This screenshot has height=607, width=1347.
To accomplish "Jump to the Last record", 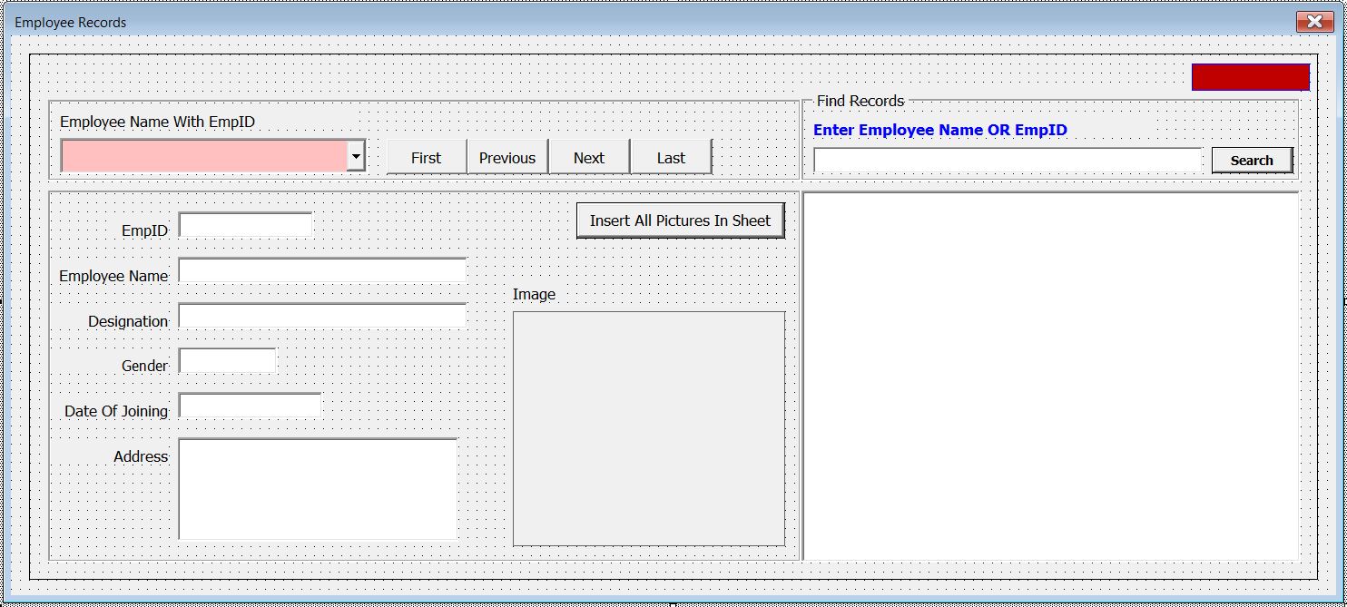I will pyautogui.click(x=671, y=157).
